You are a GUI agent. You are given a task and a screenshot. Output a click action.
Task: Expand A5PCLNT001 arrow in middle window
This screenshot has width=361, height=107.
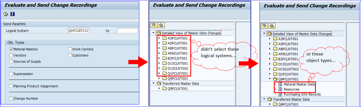[159, 43]
